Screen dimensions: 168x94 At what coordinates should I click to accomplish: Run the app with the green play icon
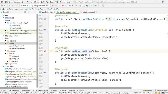53,5
